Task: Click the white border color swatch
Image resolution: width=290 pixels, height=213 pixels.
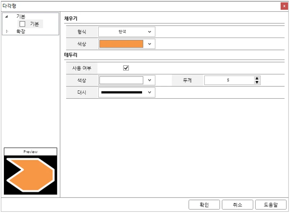Action: pyautogui.click(x=121, y=80)
